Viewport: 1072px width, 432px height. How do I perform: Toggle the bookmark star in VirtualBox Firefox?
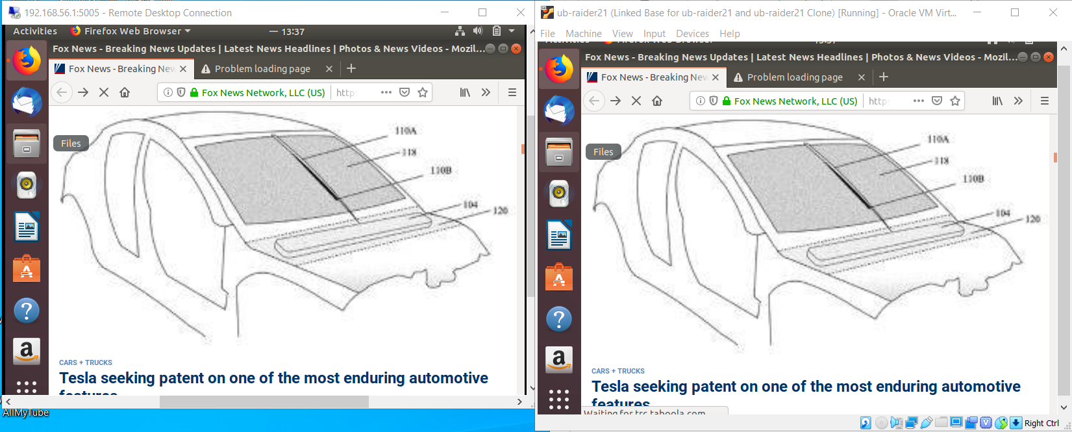click(x=955, y=101)
